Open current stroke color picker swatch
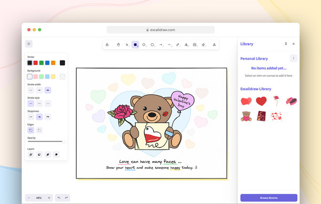The image size is (321, 204). pos(62,63)
